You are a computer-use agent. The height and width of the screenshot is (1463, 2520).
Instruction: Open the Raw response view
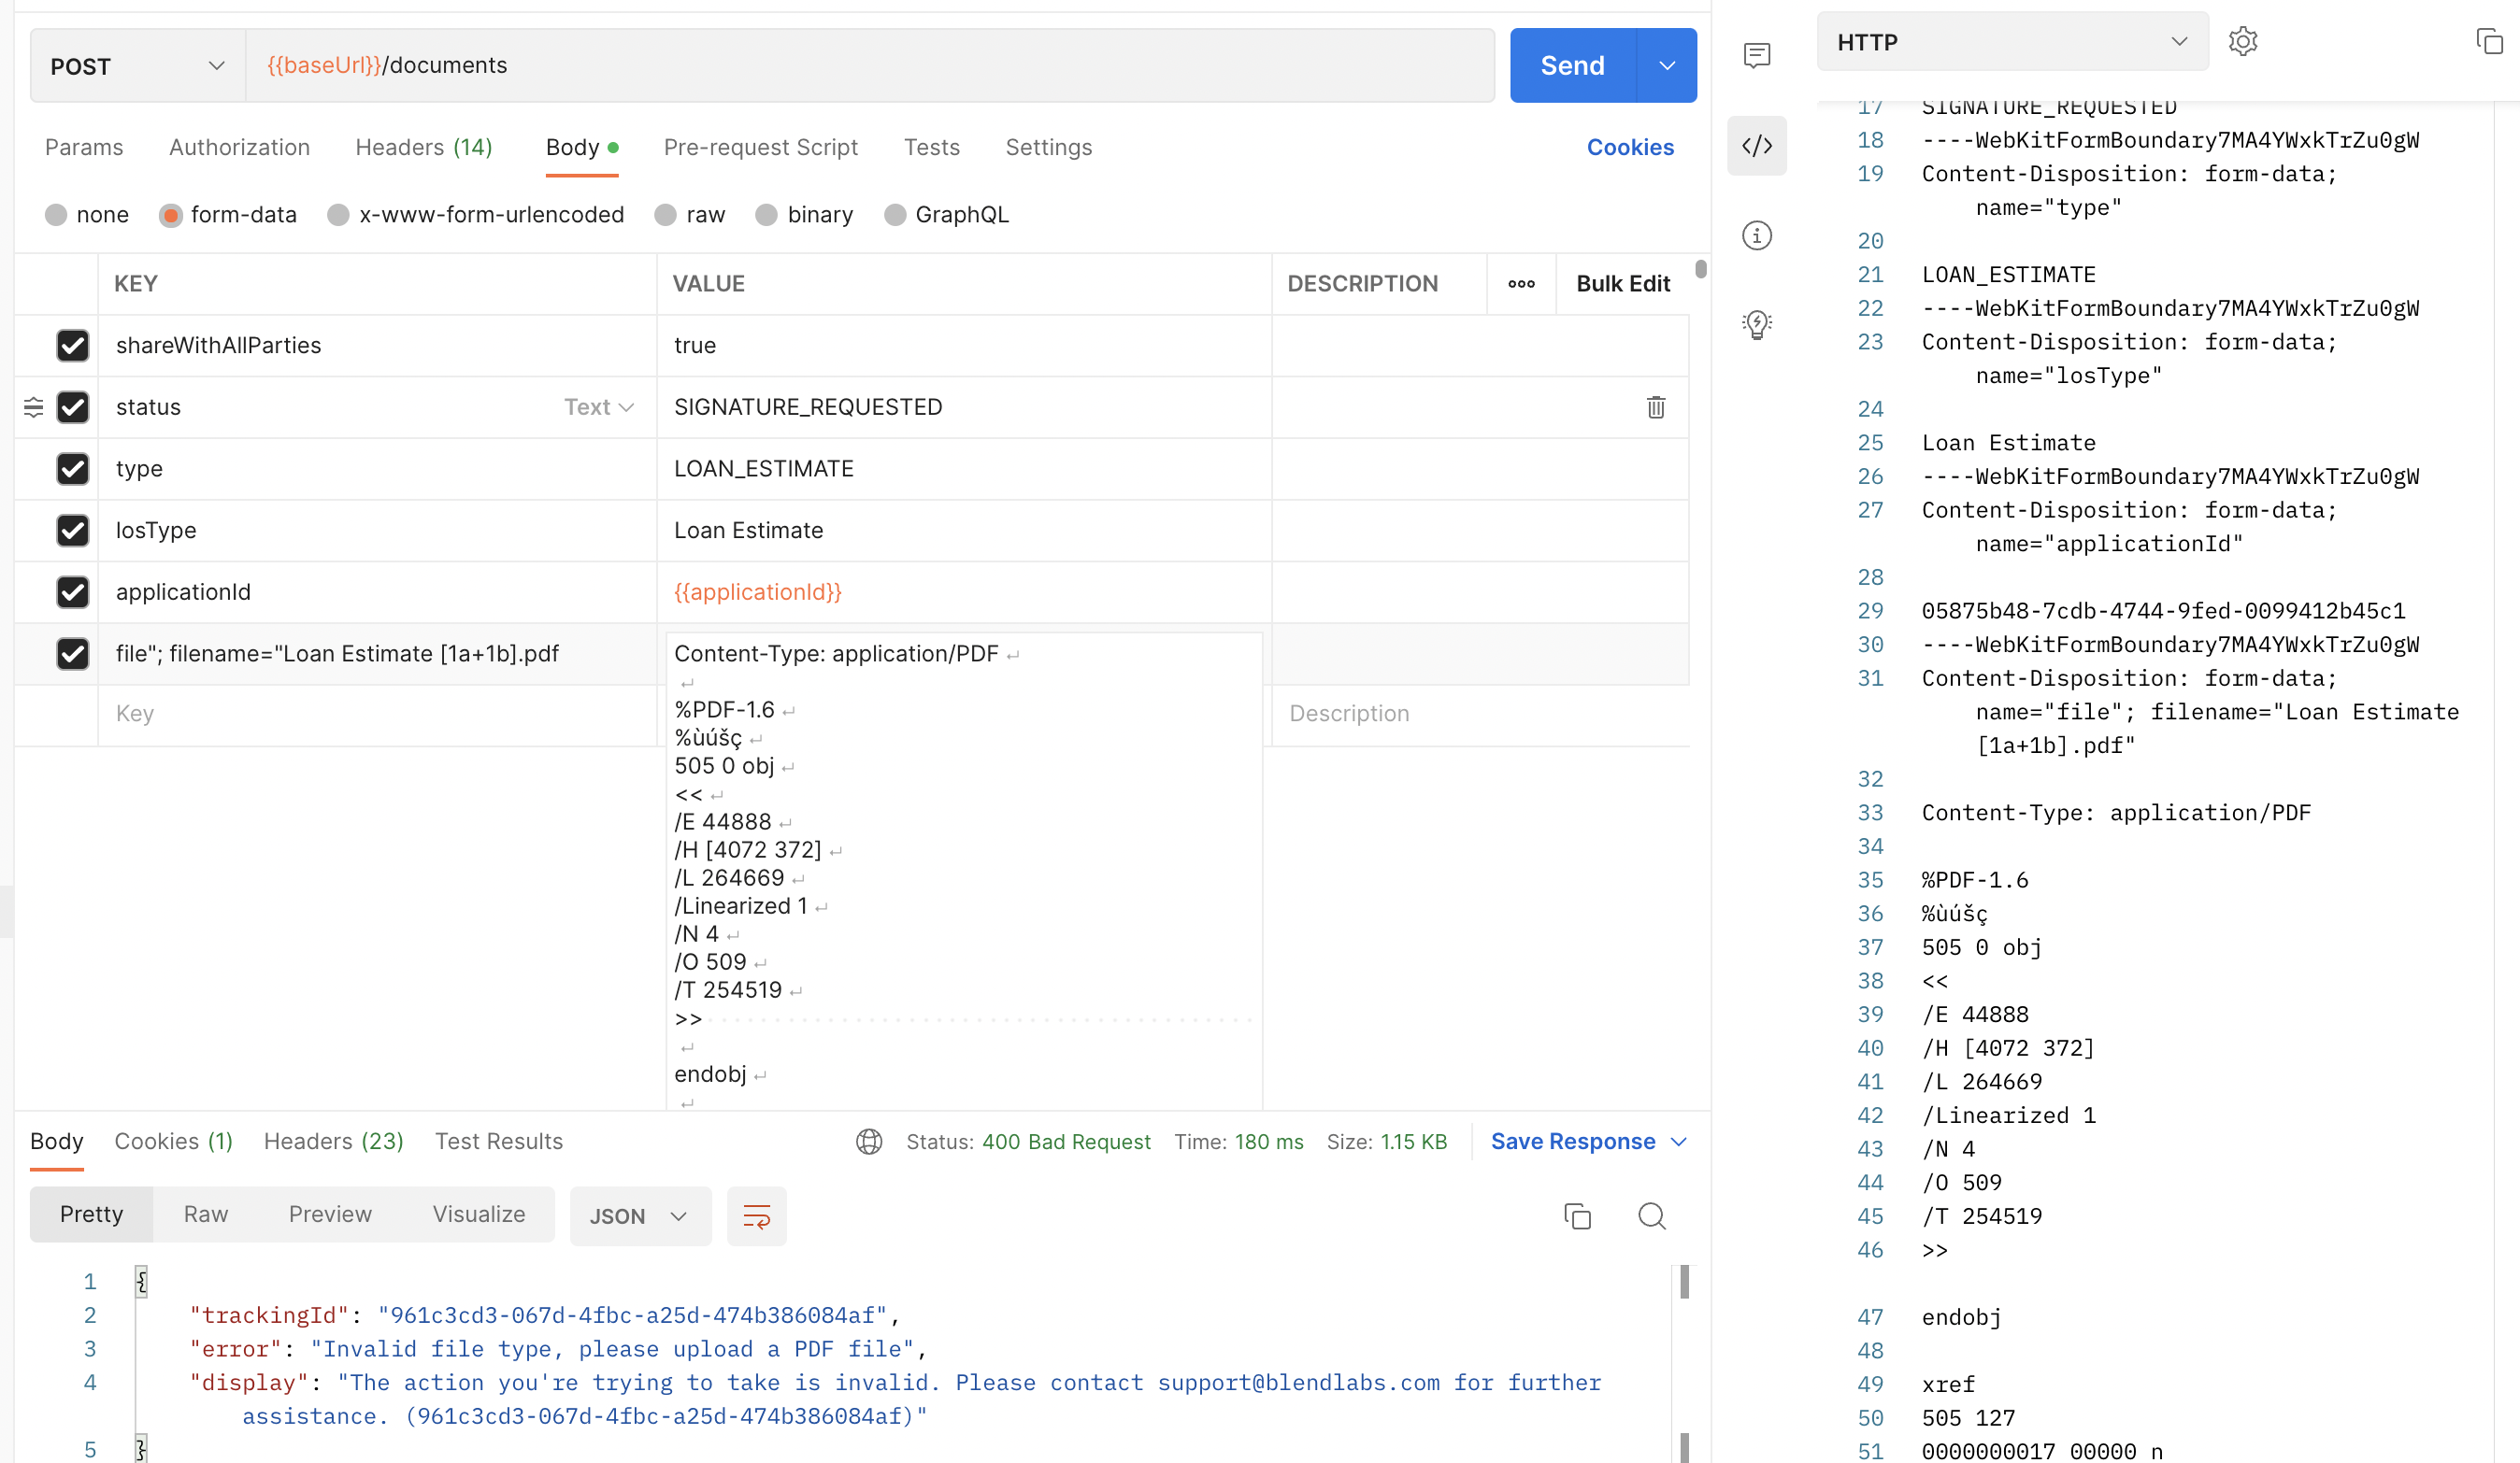point(204,1214)
